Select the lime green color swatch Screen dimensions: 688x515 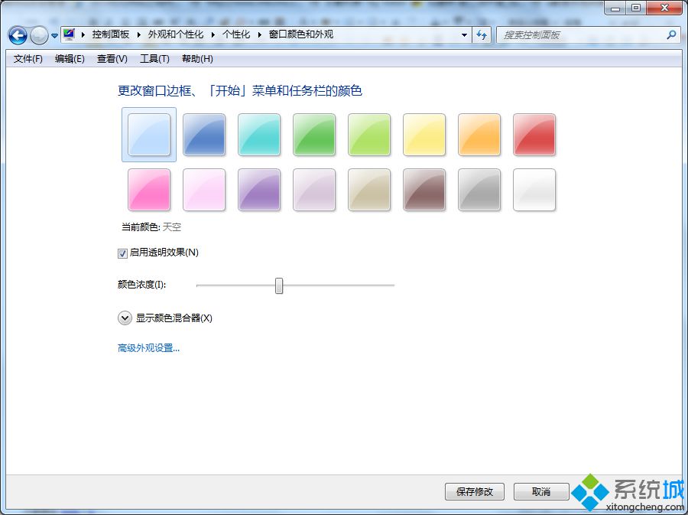(x=369, y=135)
